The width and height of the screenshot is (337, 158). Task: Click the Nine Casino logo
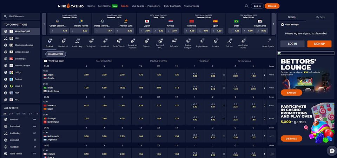click(71, 6)
